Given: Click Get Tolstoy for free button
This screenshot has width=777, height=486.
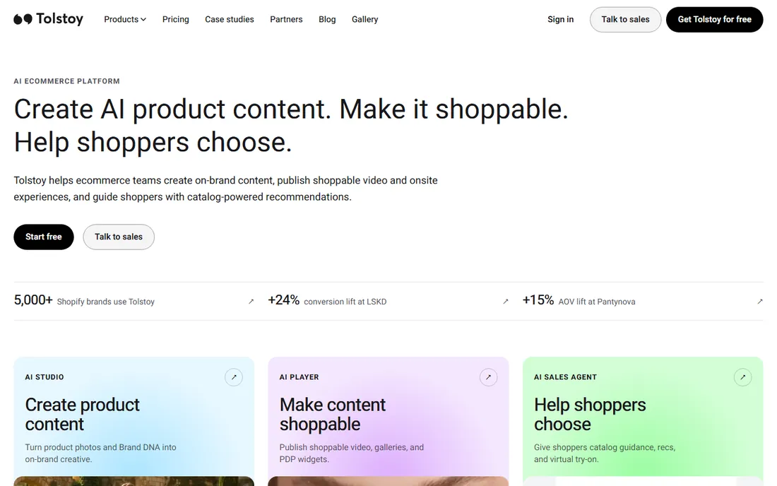Looking at the screenshot, I should click(715, 19).
